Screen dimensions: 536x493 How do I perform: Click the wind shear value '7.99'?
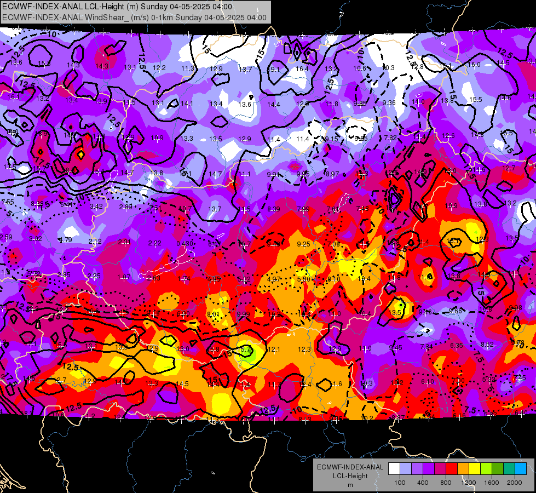click(303, 209)
